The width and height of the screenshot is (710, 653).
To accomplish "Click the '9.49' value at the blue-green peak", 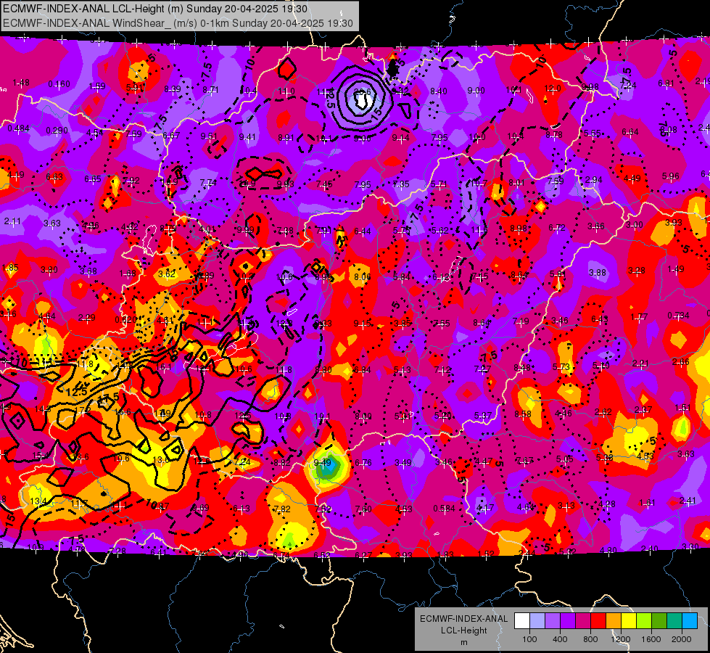I will pyautogui.click(x=322, y=462).
